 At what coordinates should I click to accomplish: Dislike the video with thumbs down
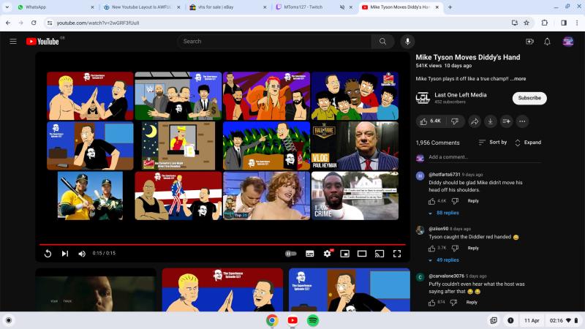[455, 121]
